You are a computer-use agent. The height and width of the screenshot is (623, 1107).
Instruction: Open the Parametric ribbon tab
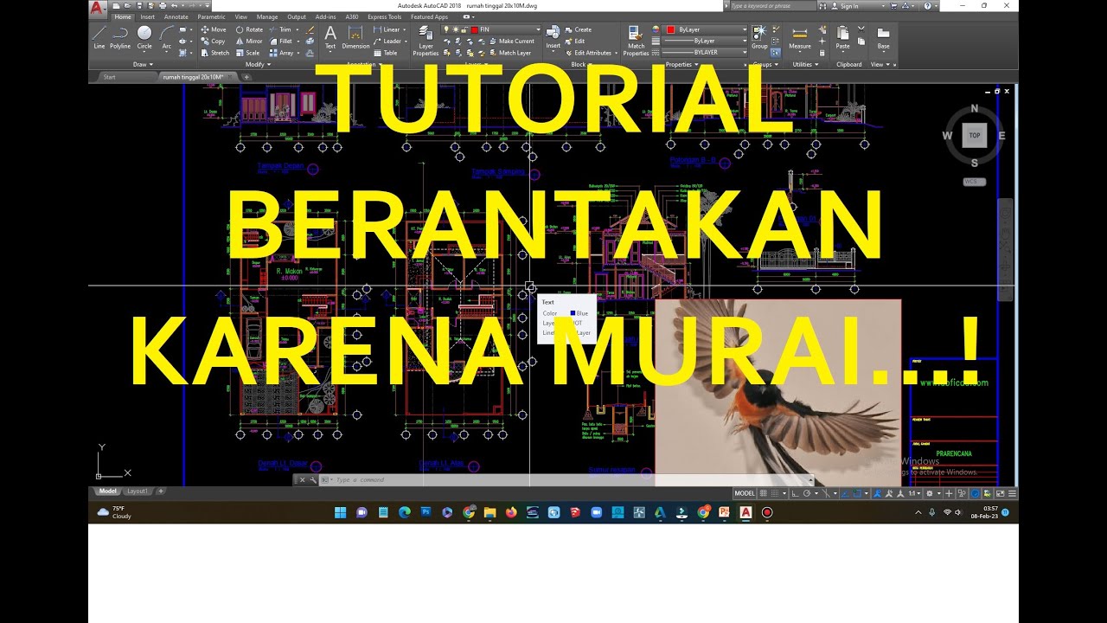211,16
